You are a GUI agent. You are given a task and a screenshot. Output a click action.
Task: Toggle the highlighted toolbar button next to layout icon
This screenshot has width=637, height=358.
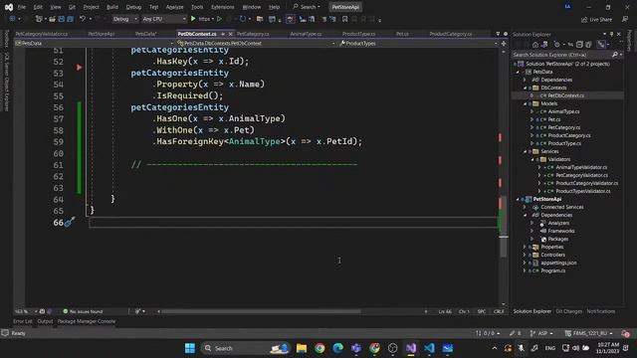(290, 19)
